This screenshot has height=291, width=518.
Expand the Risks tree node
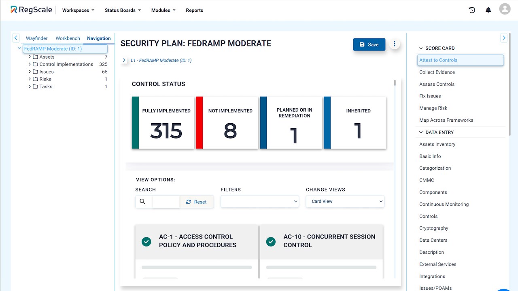tap(30, 79)
